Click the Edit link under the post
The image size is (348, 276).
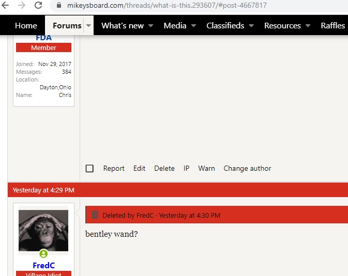(139, 169)
